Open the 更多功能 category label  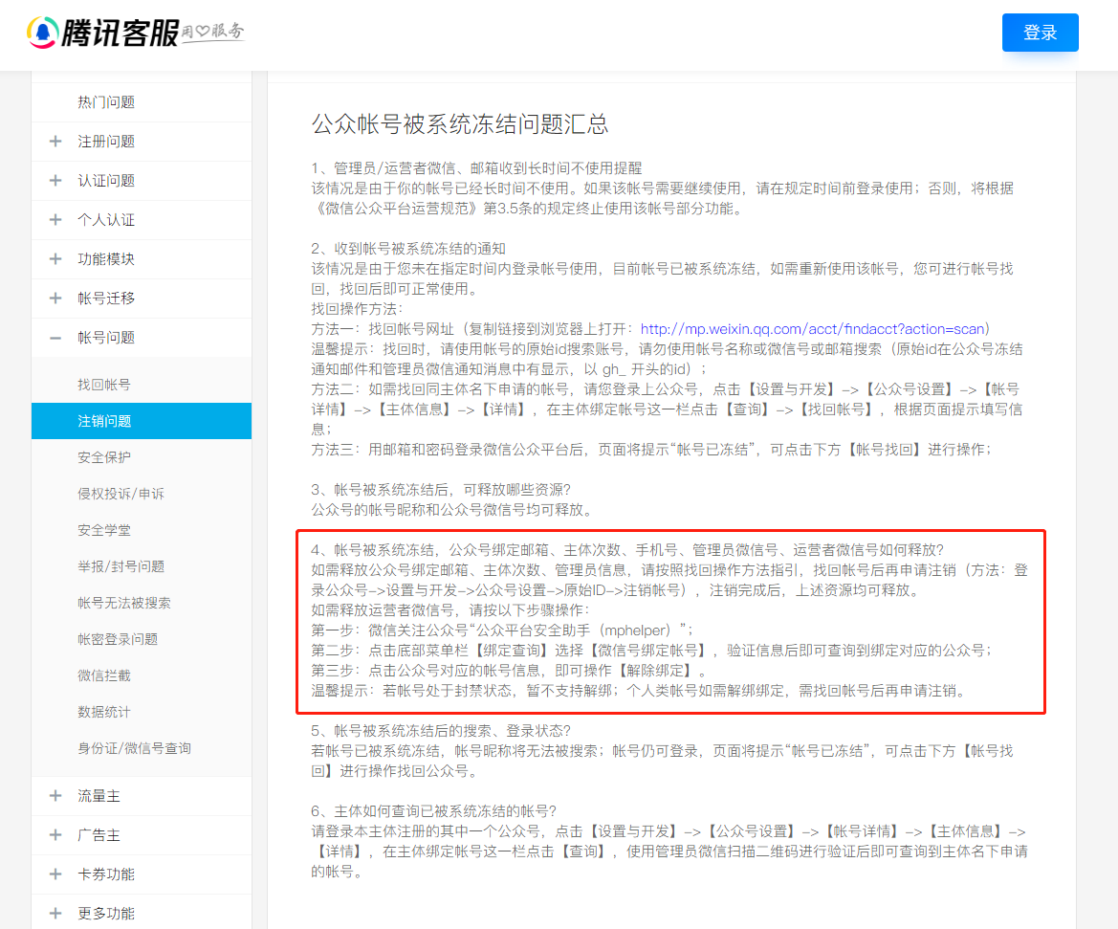click(106, 914)
